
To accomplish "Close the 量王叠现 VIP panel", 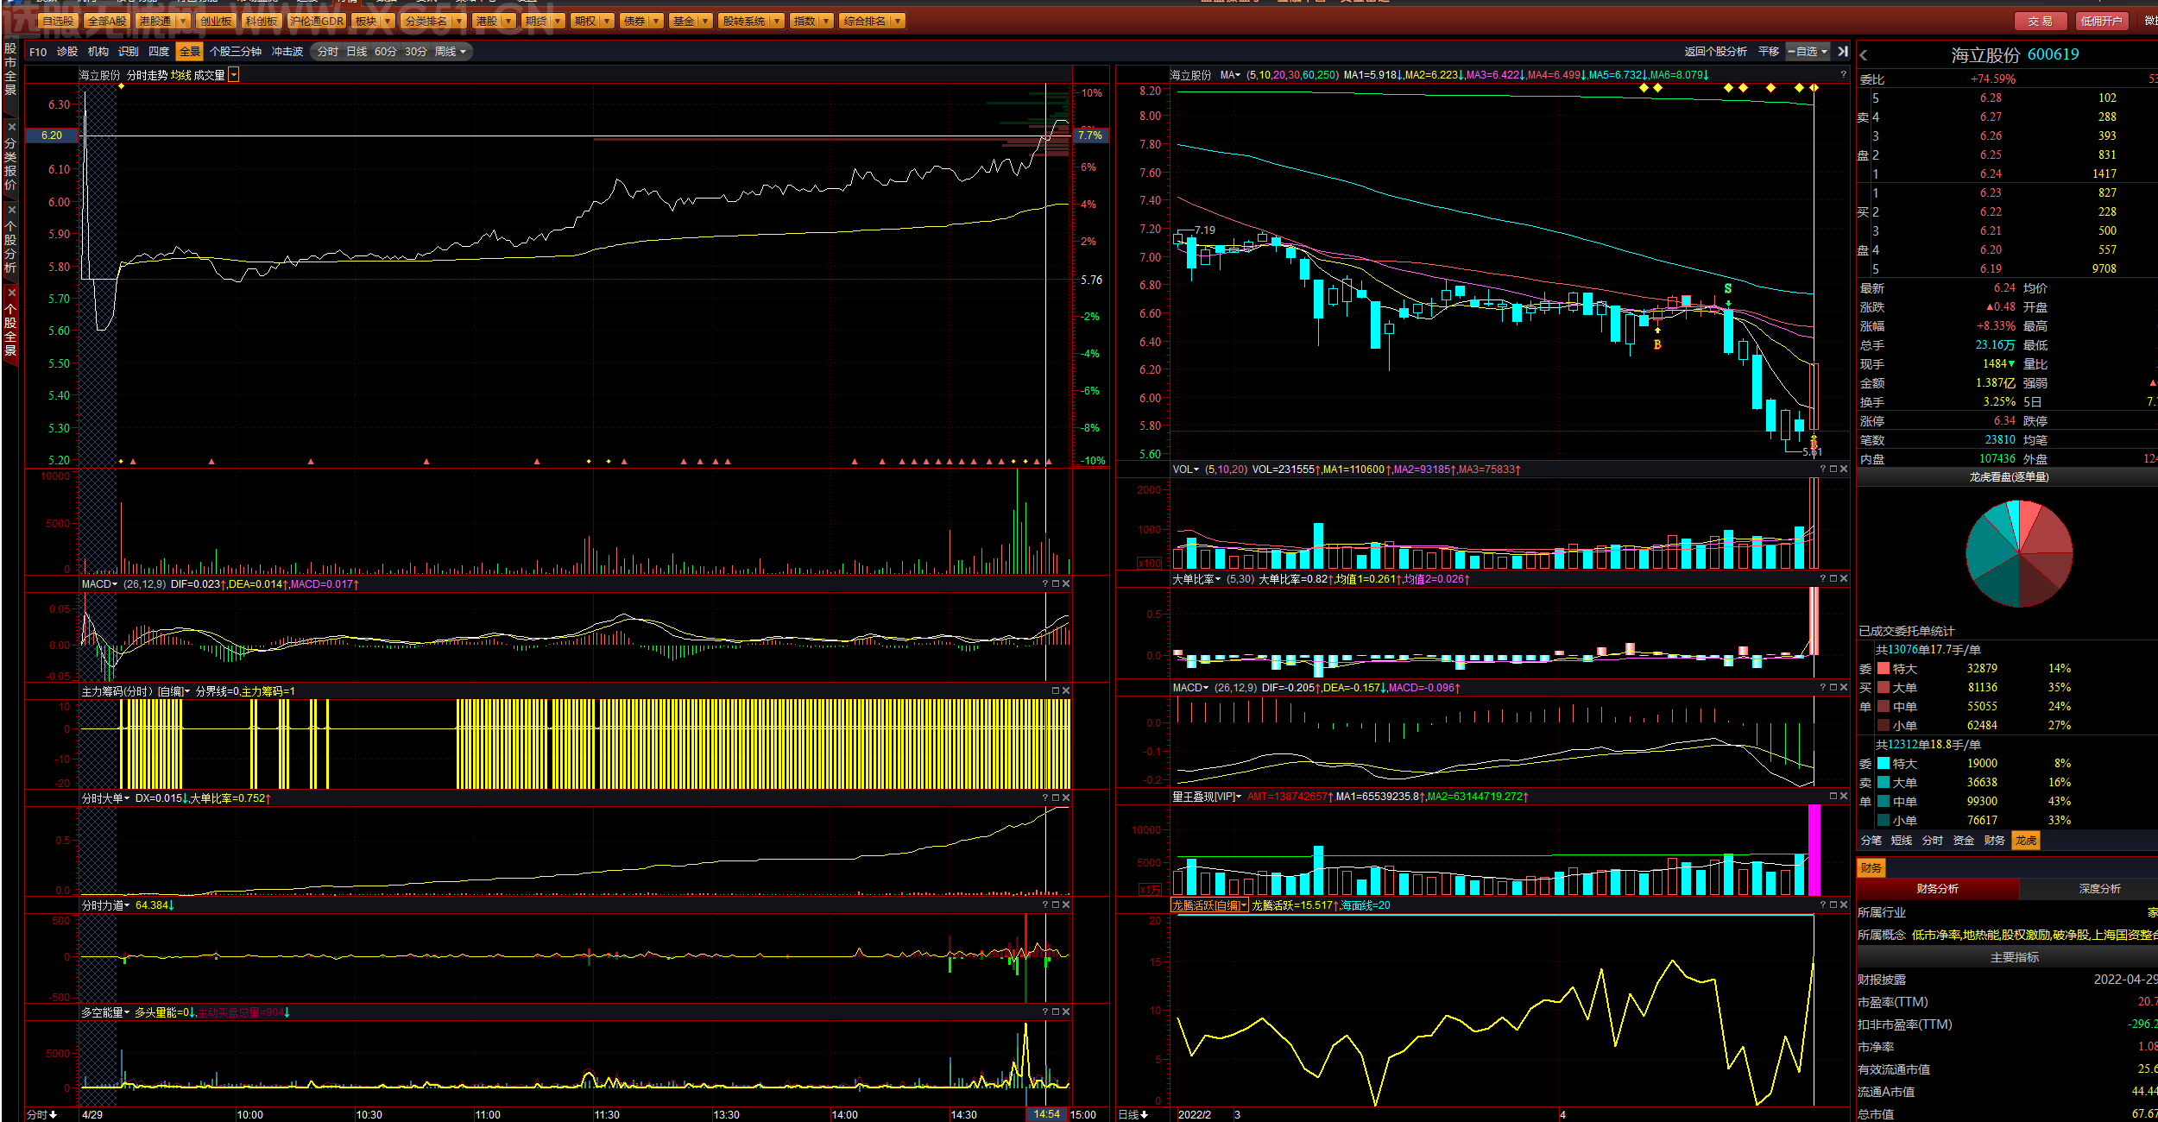I will [1844, 797].
